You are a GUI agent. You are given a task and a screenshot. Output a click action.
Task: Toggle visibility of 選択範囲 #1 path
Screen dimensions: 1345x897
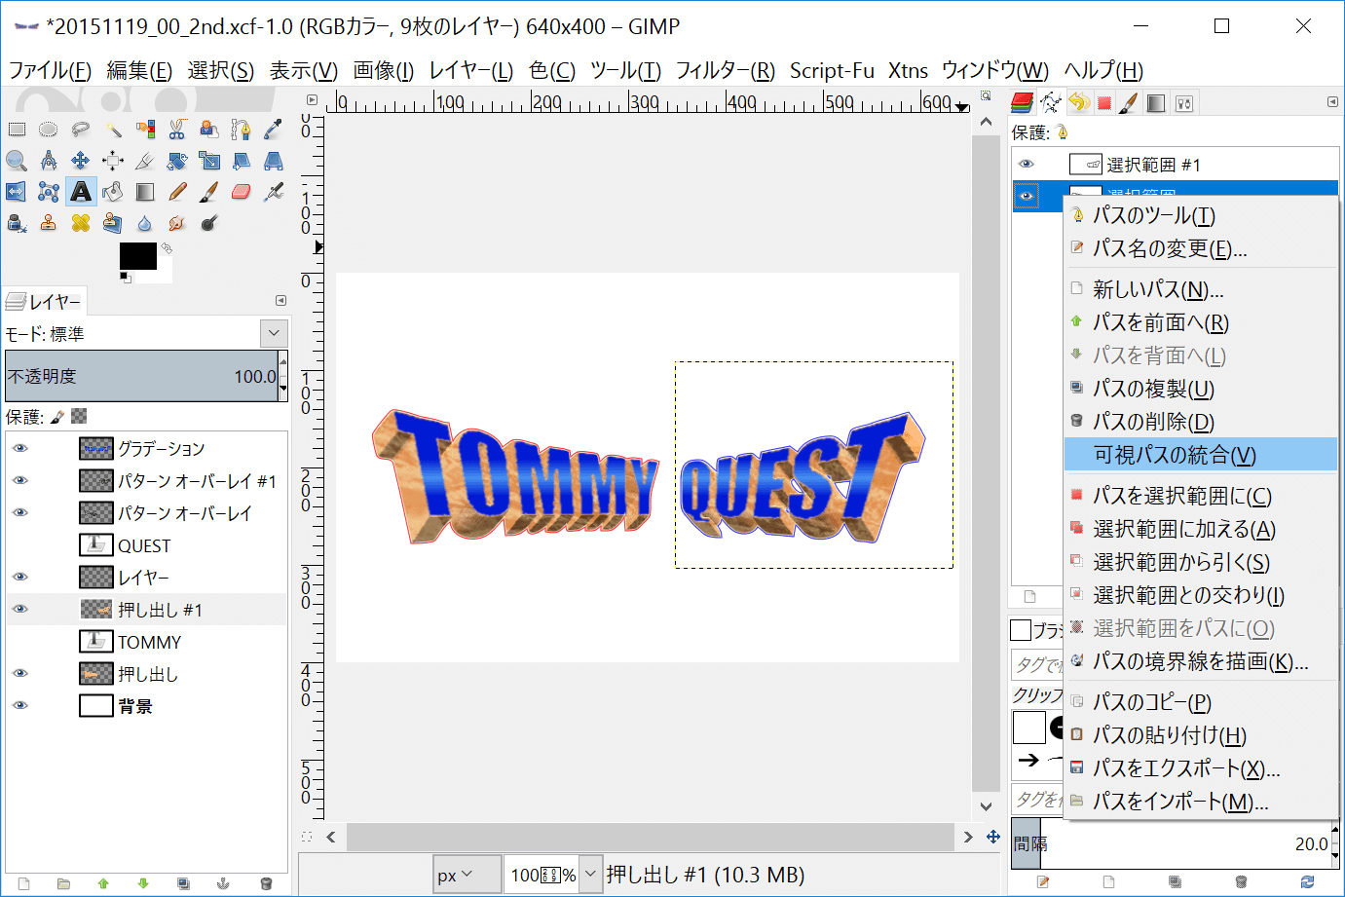click(x=1026, y=164)
